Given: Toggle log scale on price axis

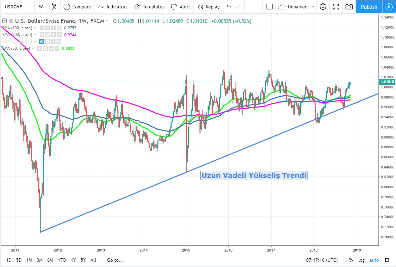Looking at the screenshot, I should point(361,260).
